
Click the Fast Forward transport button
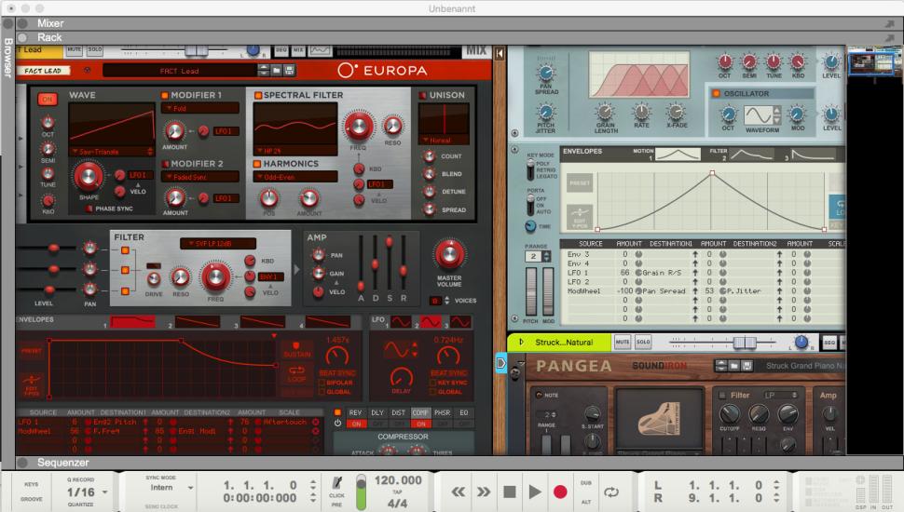[484, 492]
